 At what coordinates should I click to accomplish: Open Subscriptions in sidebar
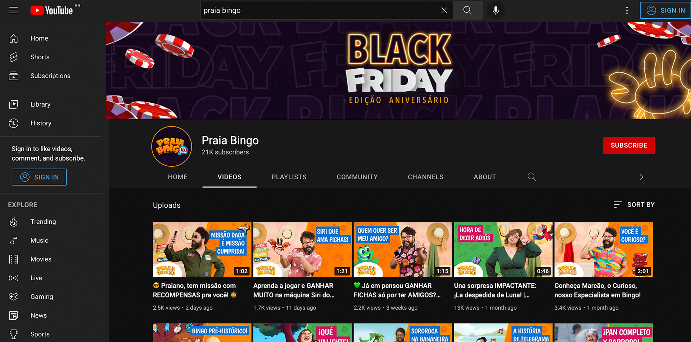[x=51, y=76]
